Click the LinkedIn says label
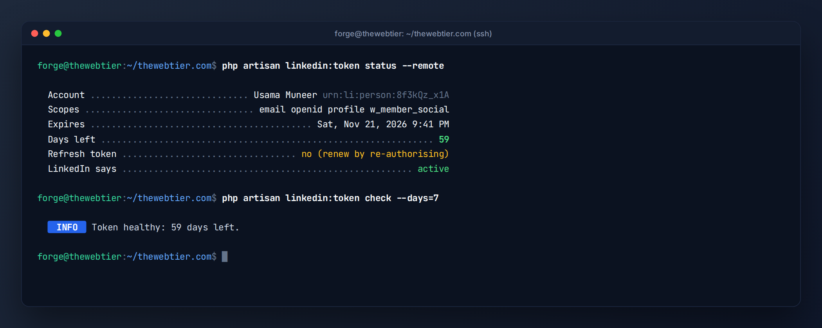This screenshot has height=328, width=822. (82, 169)
